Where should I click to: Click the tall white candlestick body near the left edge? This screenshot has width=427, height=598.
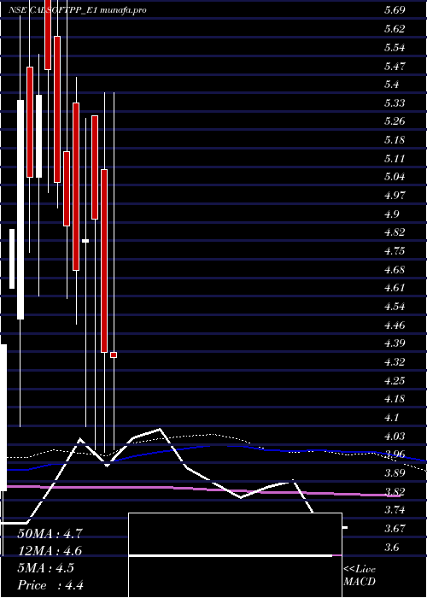click(20, 210)
